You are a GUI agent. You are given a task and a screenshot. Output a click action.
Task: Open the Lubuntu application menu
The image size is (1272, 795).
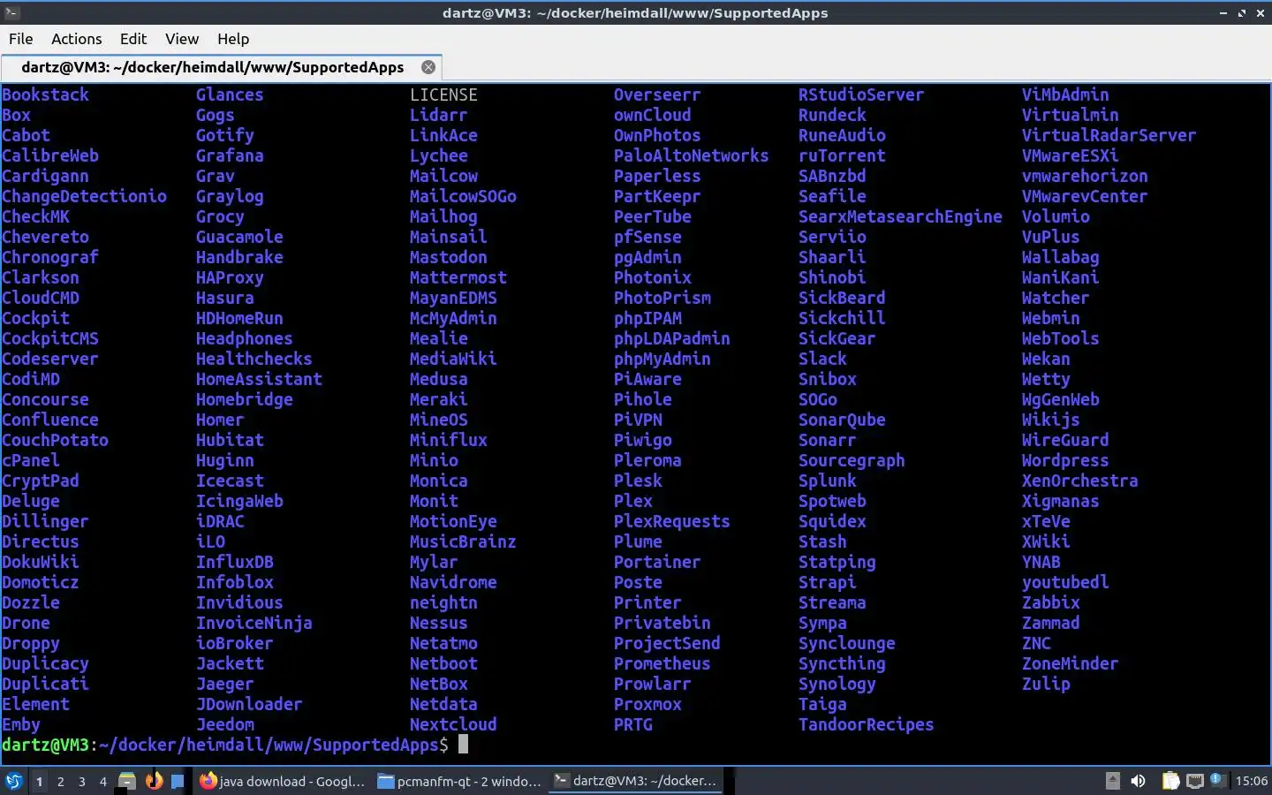click(14, 781)
